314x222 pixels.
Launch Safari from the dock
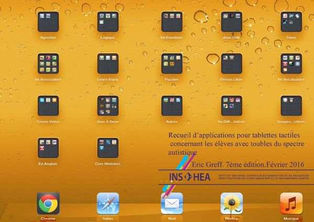tap(108, 203)
